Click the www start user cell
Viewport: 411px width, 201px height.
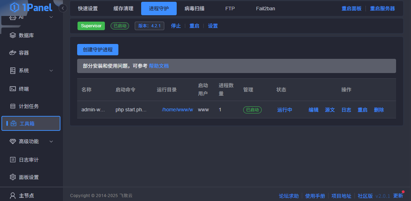pyautogui.click(x=203, y=110)
